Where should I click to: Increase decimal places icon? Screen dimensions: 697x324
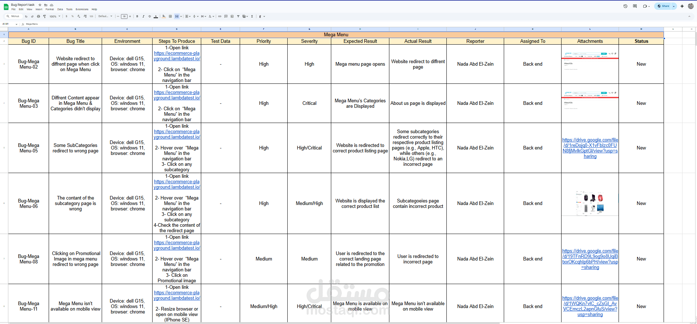coord(85,16)
